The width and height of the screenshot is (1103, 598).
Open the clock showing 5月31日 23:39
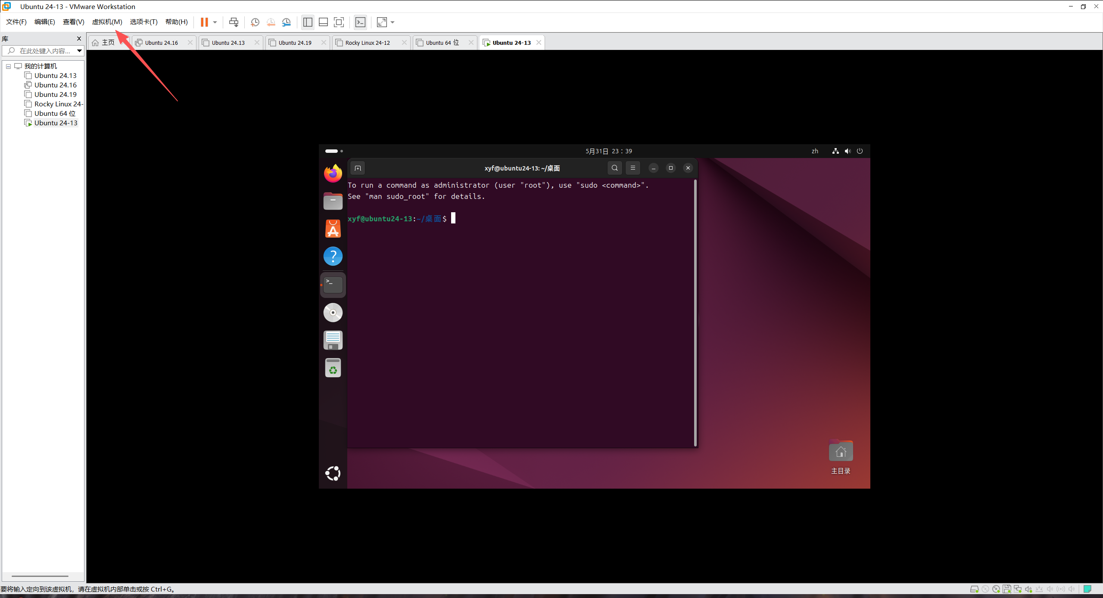tap(608, 151)
